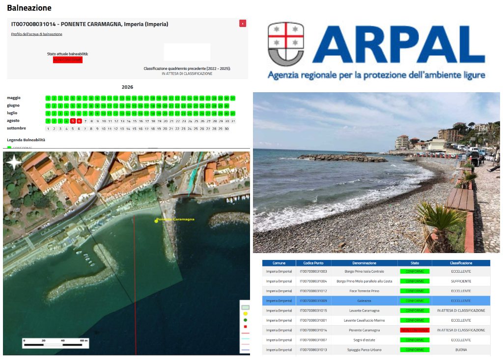Click code IT007008031014 in the table
Viewport: 503px width, 359px height.
pyautogui.click(x=313, y=330)
